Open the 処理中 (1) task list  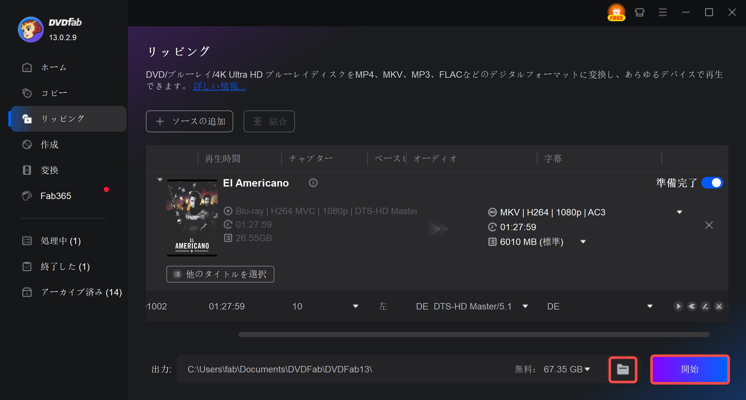click(x=68, y=241)
